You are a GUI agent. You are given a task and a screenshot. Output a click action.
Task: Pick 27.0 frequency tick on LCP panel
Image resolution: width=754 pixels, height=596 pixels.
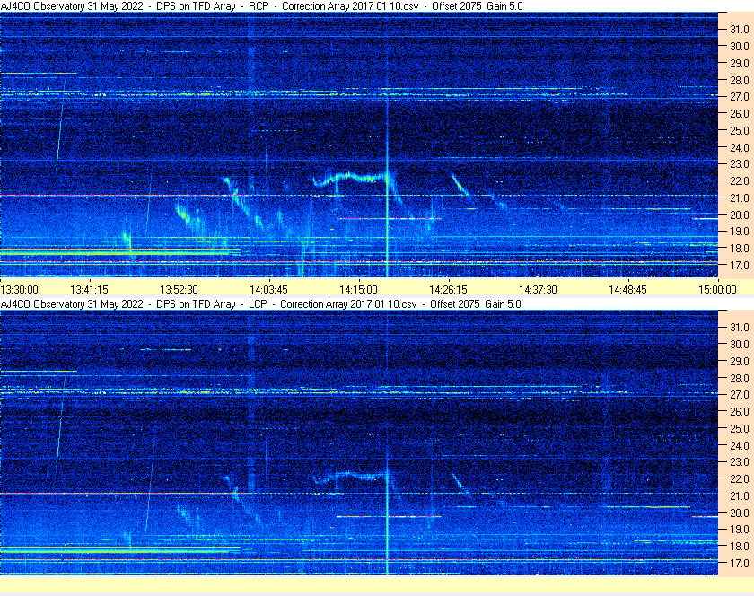(x=740, y=395)
